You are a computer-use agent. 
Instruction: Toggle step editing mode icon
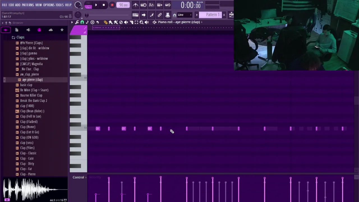click(x=151, y=15)
